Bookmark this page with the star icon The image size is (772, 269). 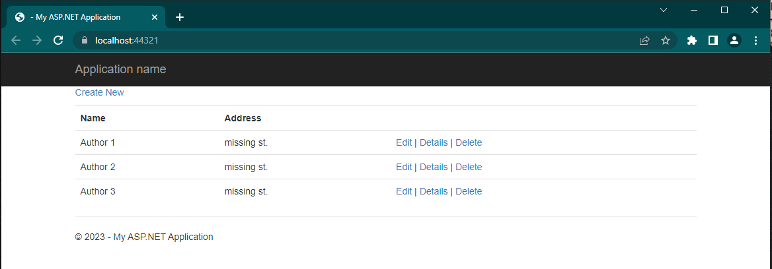coord(666,40)
